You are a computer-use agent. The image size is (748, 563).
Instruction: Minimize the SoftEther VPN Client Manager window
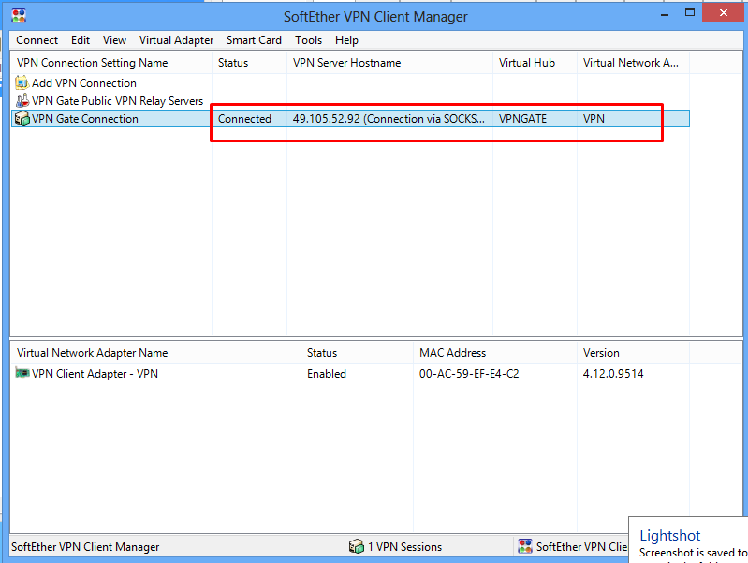point(665,14)
